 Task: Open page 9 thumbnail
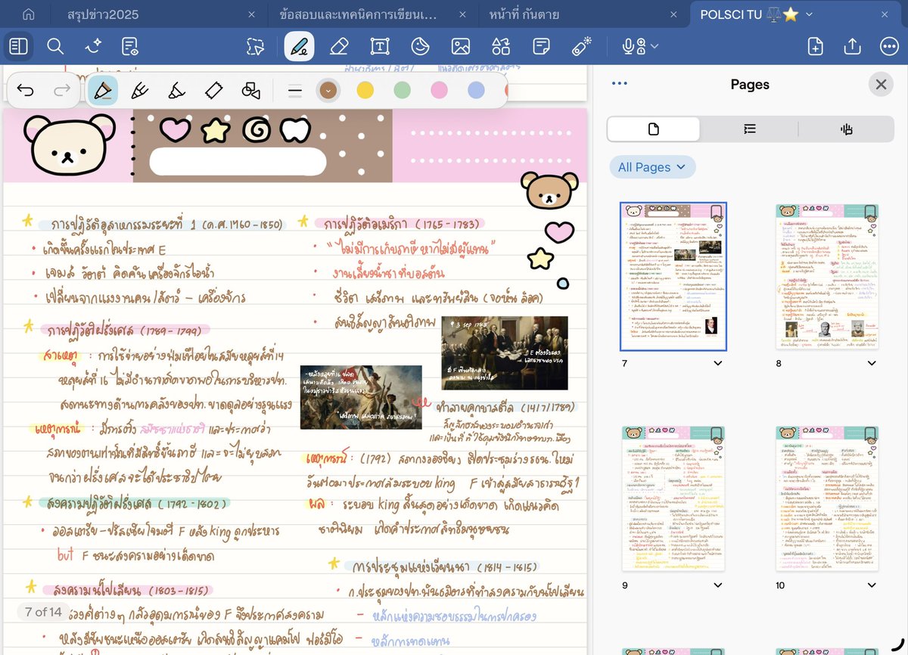(673, 498)
